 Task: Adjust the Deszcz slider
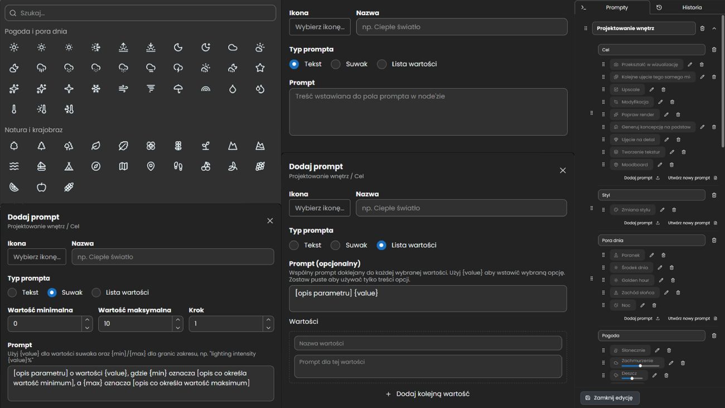click(x=632, y=378)
